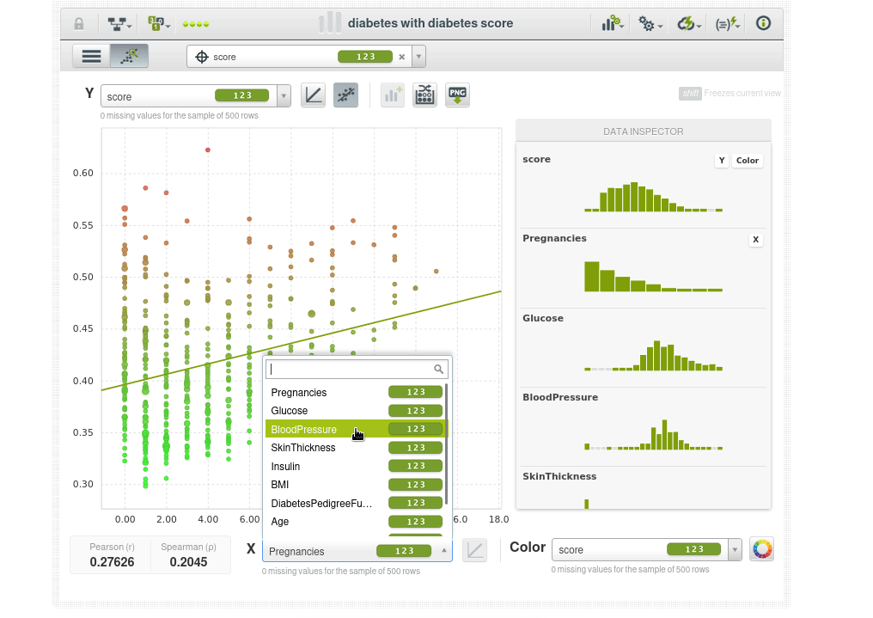Screen dimensions: 873x618
Task: Click the privacy lock icon
Action: click(79, 24)
